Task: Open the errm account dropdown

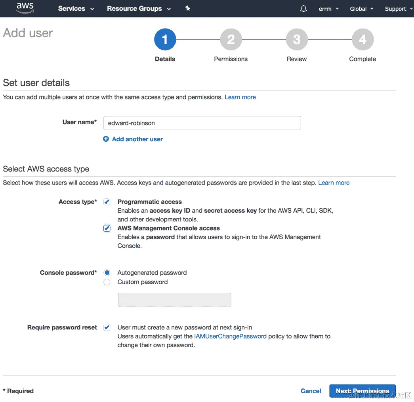Action: [328, 9]
